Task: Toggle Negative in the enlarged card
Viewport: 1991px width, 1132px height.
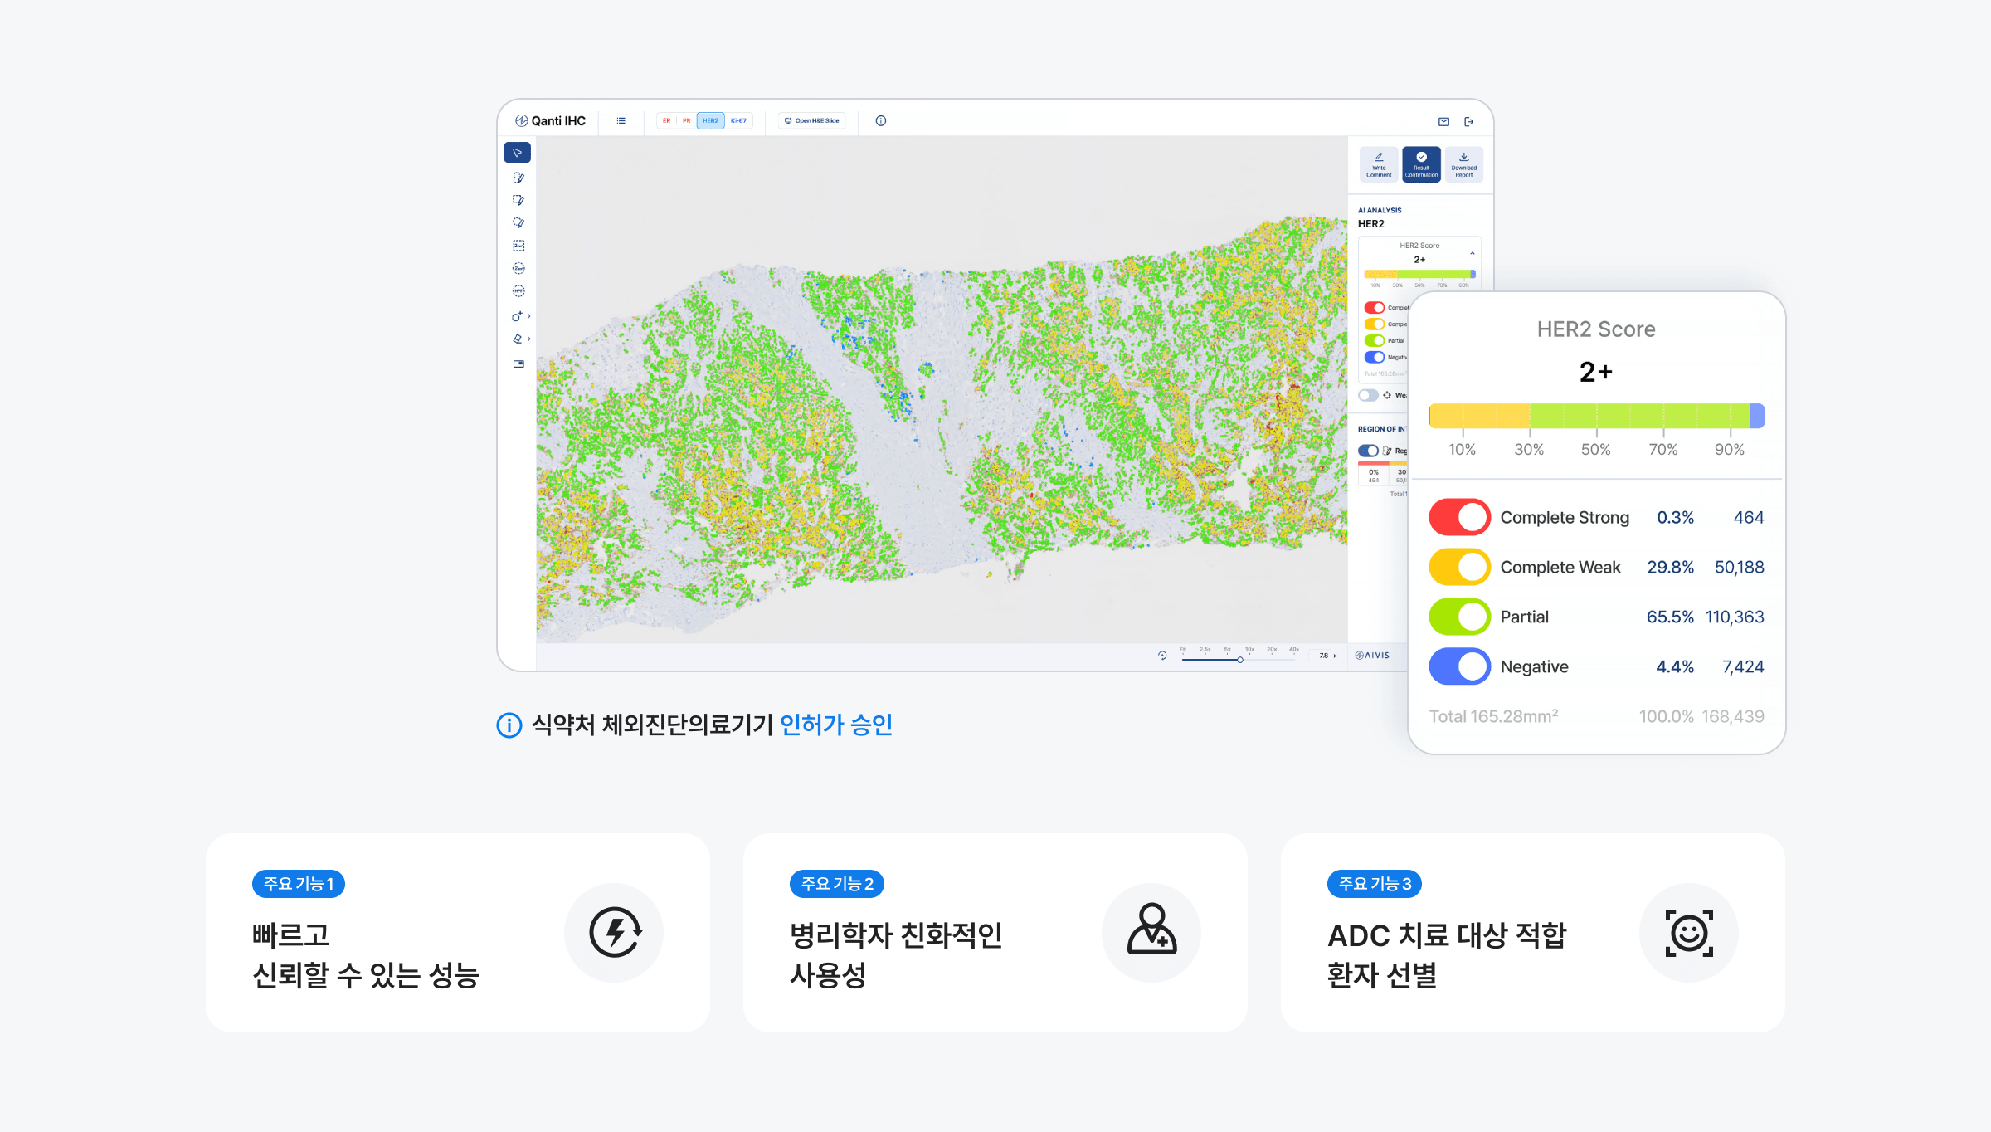Action: pos(1459,666)
